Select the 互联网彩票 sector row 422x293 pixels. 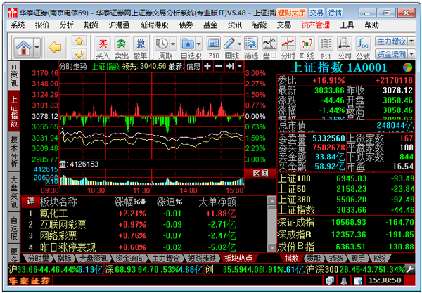(x=144, y=225)
